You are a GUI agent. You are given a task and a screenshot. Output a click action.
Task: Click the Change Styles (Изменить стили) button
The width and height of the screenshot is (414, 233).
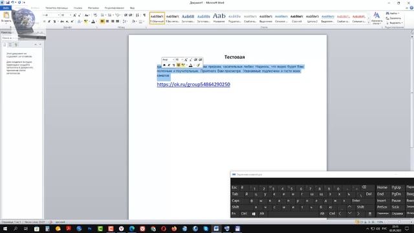coord(376,18)
